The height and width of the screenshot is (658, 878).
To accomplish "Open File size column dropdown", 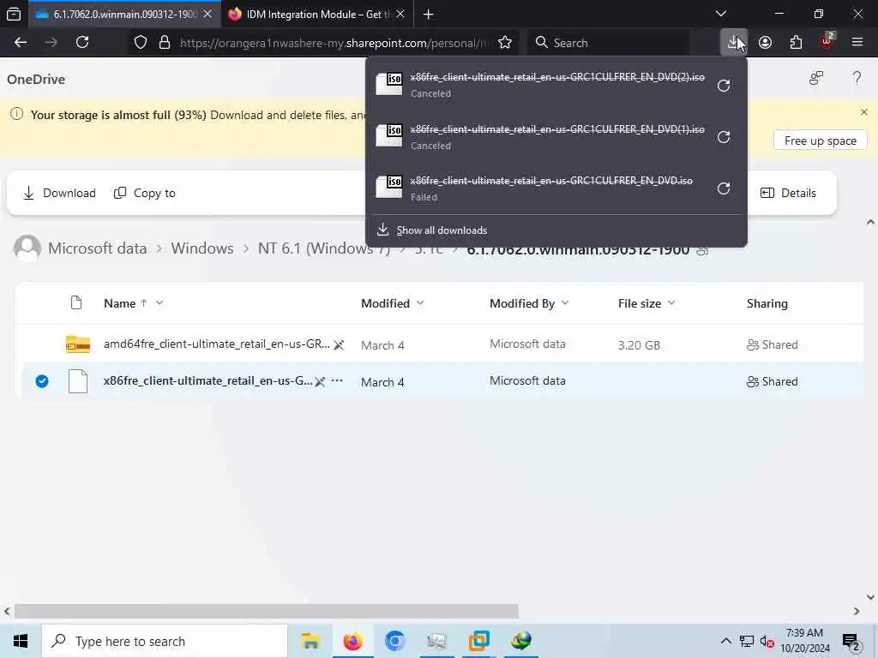I will tap(671, 302).
